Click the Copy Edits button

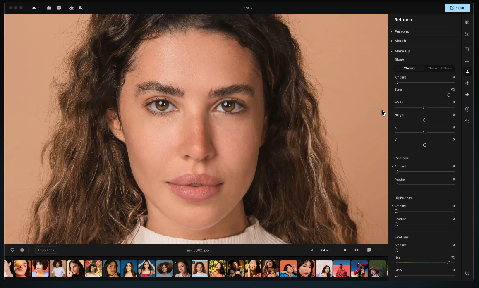coord(46,250)
